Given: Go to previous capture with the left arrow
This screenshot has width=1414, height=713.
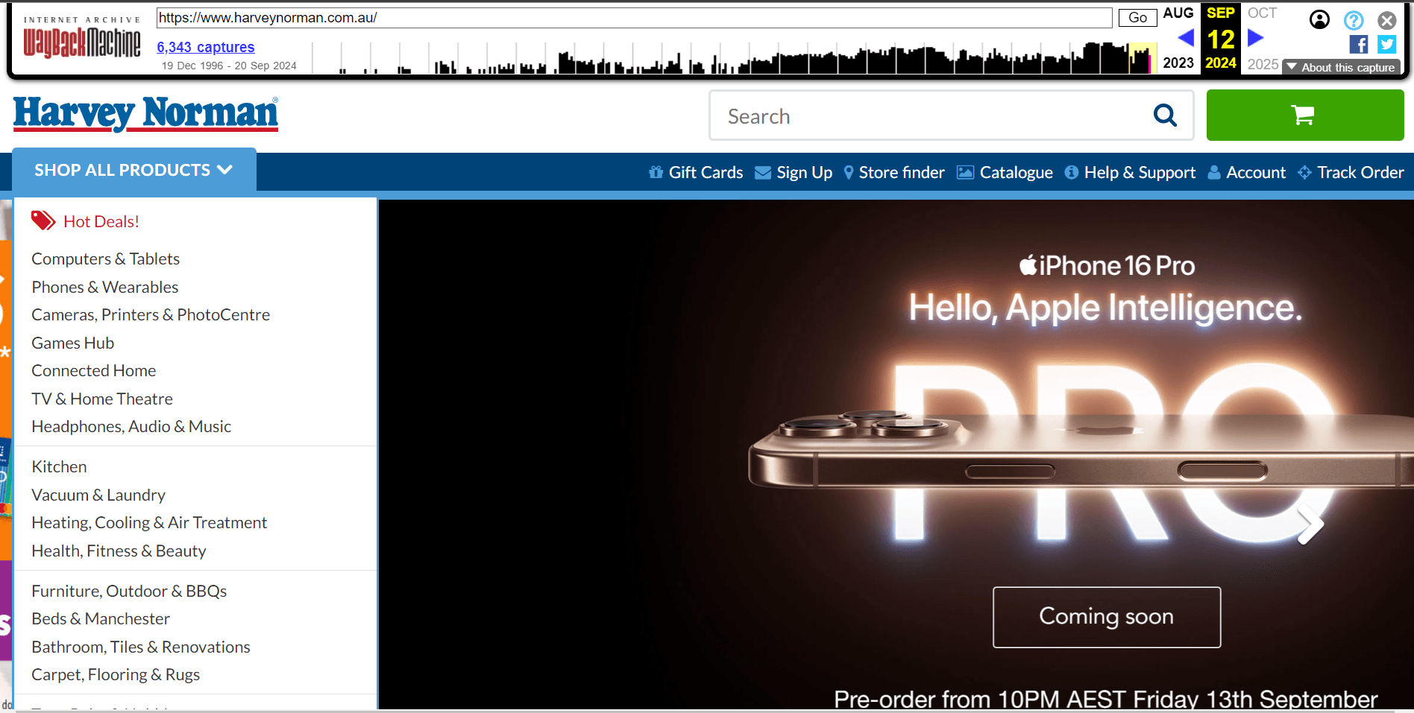Looking at the screenshot, I should pyautogui.click(x=1186, y=37).
